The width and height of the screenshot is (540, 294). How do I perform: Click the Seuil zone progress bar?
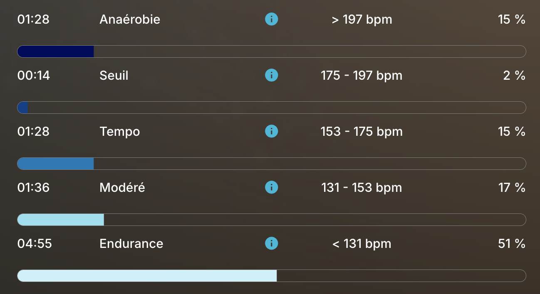[x=271, y=108]
